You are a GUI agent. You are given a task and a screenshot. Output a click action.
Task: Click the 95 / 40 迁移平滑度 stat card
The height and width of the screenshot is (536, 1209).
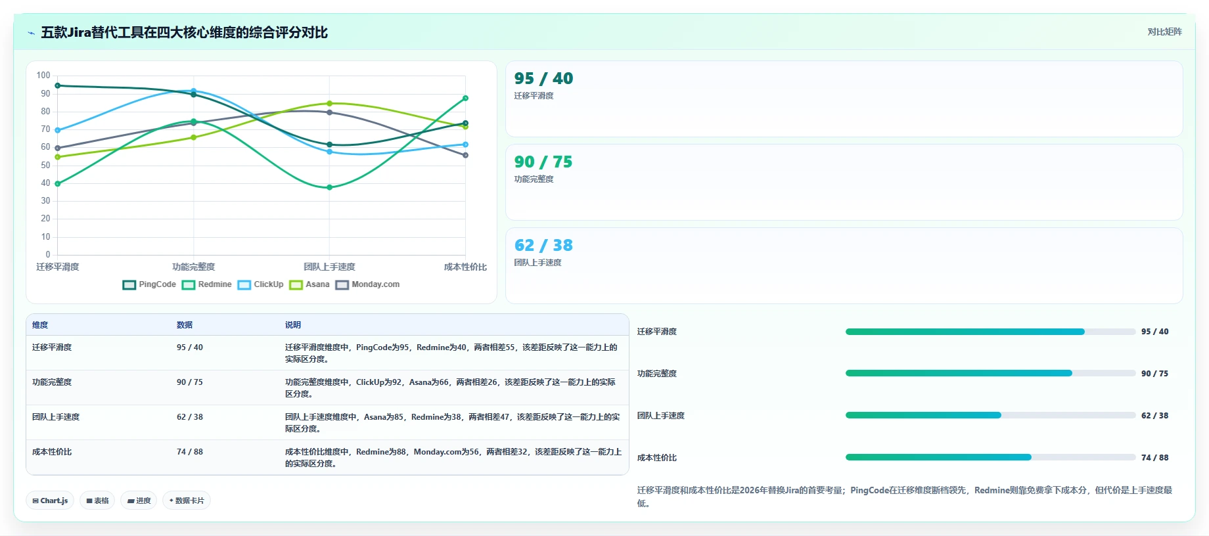pyautogui.click(x=844, y=99)
